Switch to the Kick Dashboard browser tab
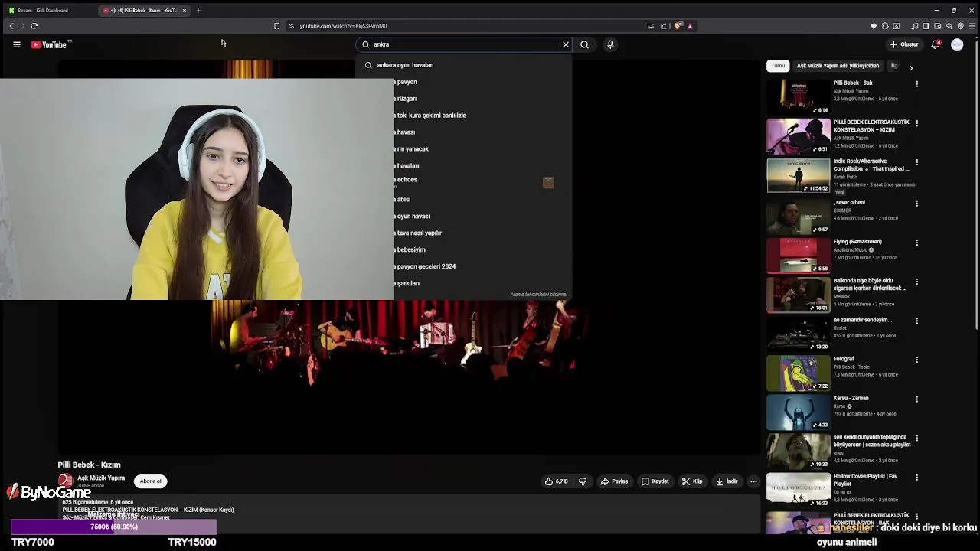The height and width of the screenshot is (551, 980). coord(47,11)
